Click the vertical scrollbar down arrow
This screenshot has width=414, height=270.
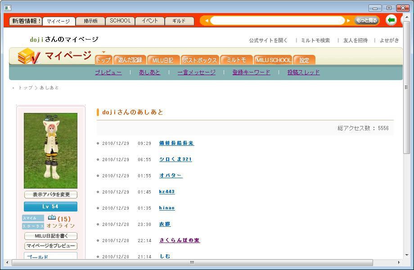[407, 254]
